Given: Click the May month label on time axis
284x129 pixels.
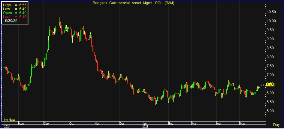Looking at the screenshot, I should [242, 124].
